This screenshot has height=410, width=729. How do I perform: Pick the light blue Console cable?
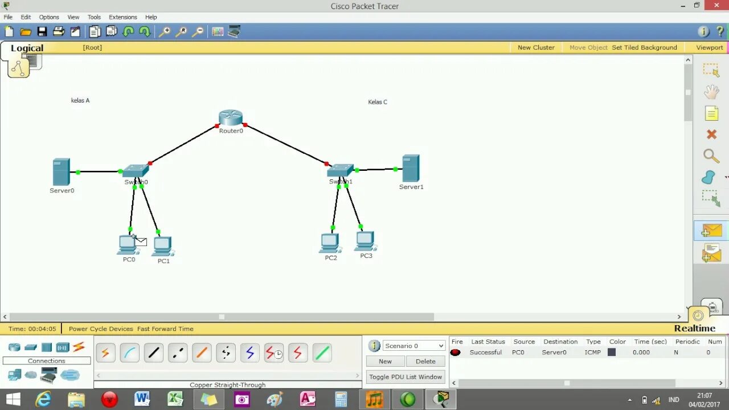click(x=130, y=353)
